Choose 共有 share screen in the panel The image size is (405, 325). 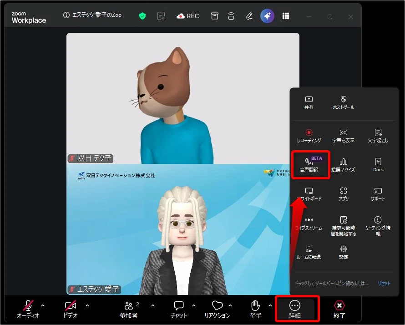[x=309, y=103]
